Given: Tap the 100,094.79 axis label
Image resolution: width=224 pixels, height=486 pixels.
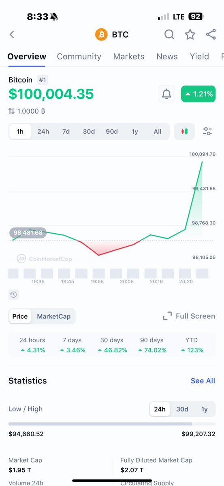Looking at the screenshot, I should (202, 154).
